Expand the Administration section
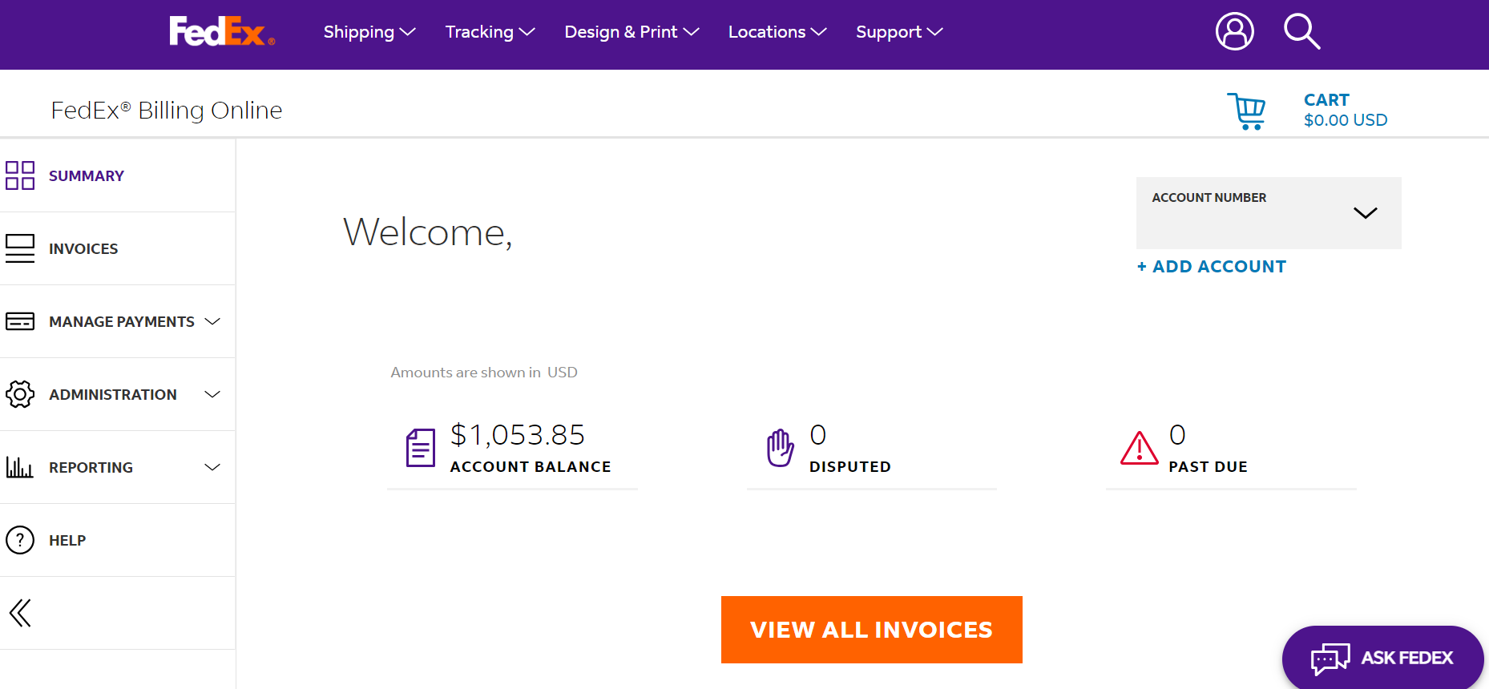Screen dimensions: 1489x689 [212, 394]
